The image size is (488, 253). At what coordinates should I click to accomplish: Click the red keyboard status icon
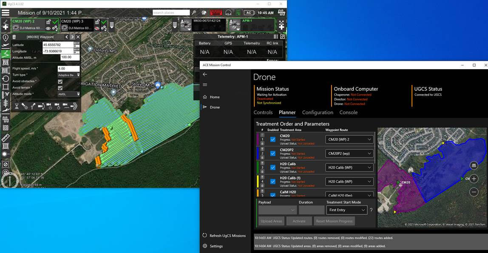(216, 13)
